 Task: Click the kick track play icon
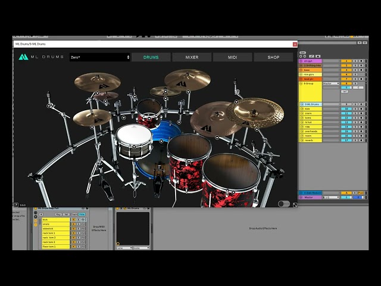[302, 108]
